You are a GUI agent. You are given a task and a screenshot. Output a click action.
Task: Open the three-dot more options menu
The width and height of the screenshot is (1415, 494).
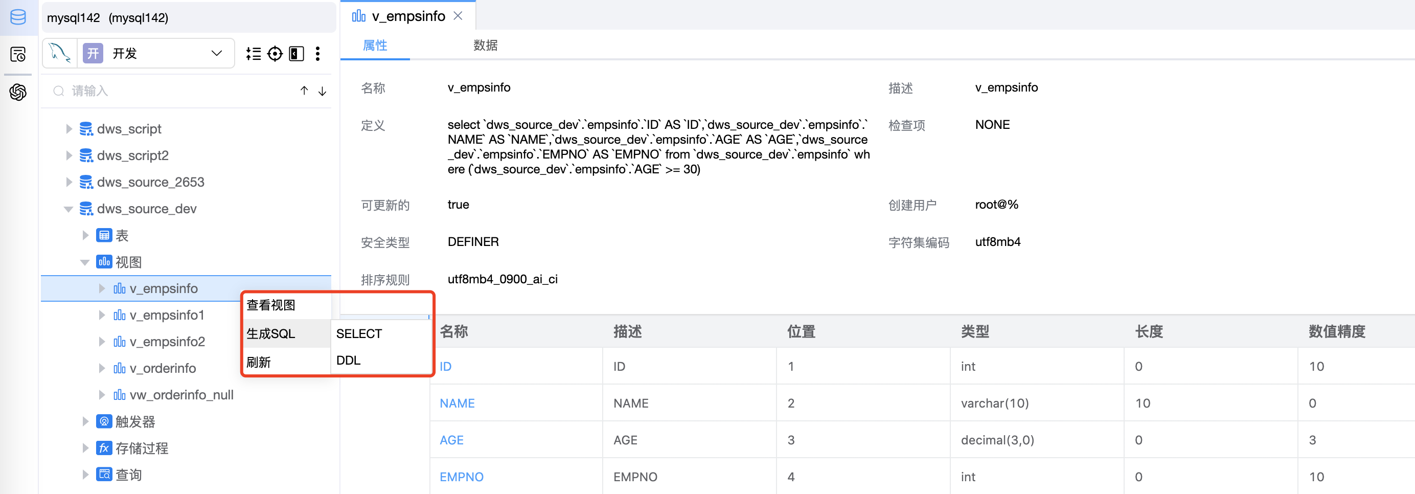click(317, 54)
